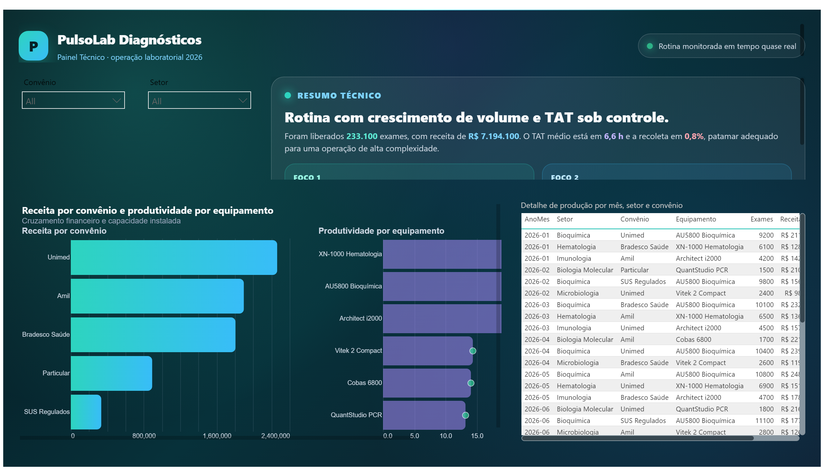Viewport: 824px width, 470px height.
Task: Select the Bradesco Saúde revenue bar
Action: click(x=153, y=335)
